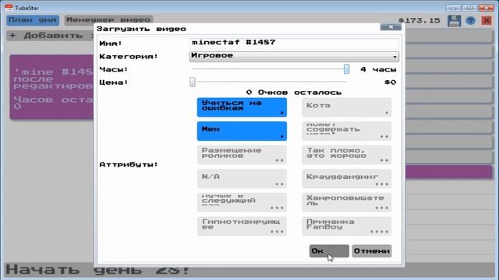Toggle attribute Размещение роликов

[x=242, y=155]
